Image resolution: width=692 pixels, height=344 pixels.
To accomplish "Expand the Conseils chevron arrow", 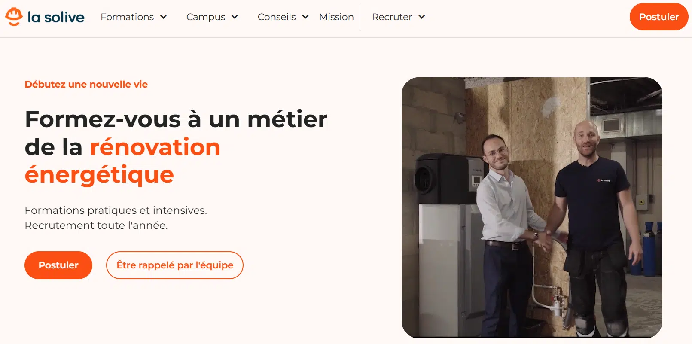I will pyautogui.click(x=305, y=17).
